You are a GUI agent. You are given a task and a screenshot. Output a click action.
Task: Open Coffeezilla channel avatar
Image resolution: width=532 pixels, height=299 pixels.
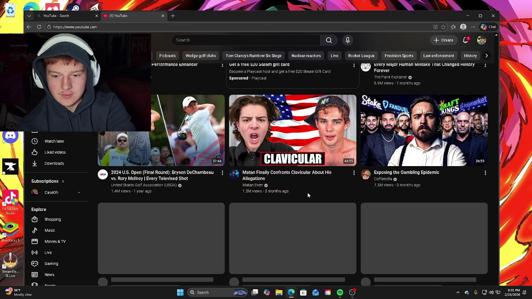366,174
